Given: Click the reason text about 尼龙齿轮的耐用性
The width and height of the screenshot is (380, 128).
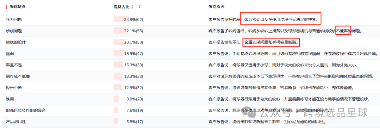Looking at the screenshot, I should [267, 122].
